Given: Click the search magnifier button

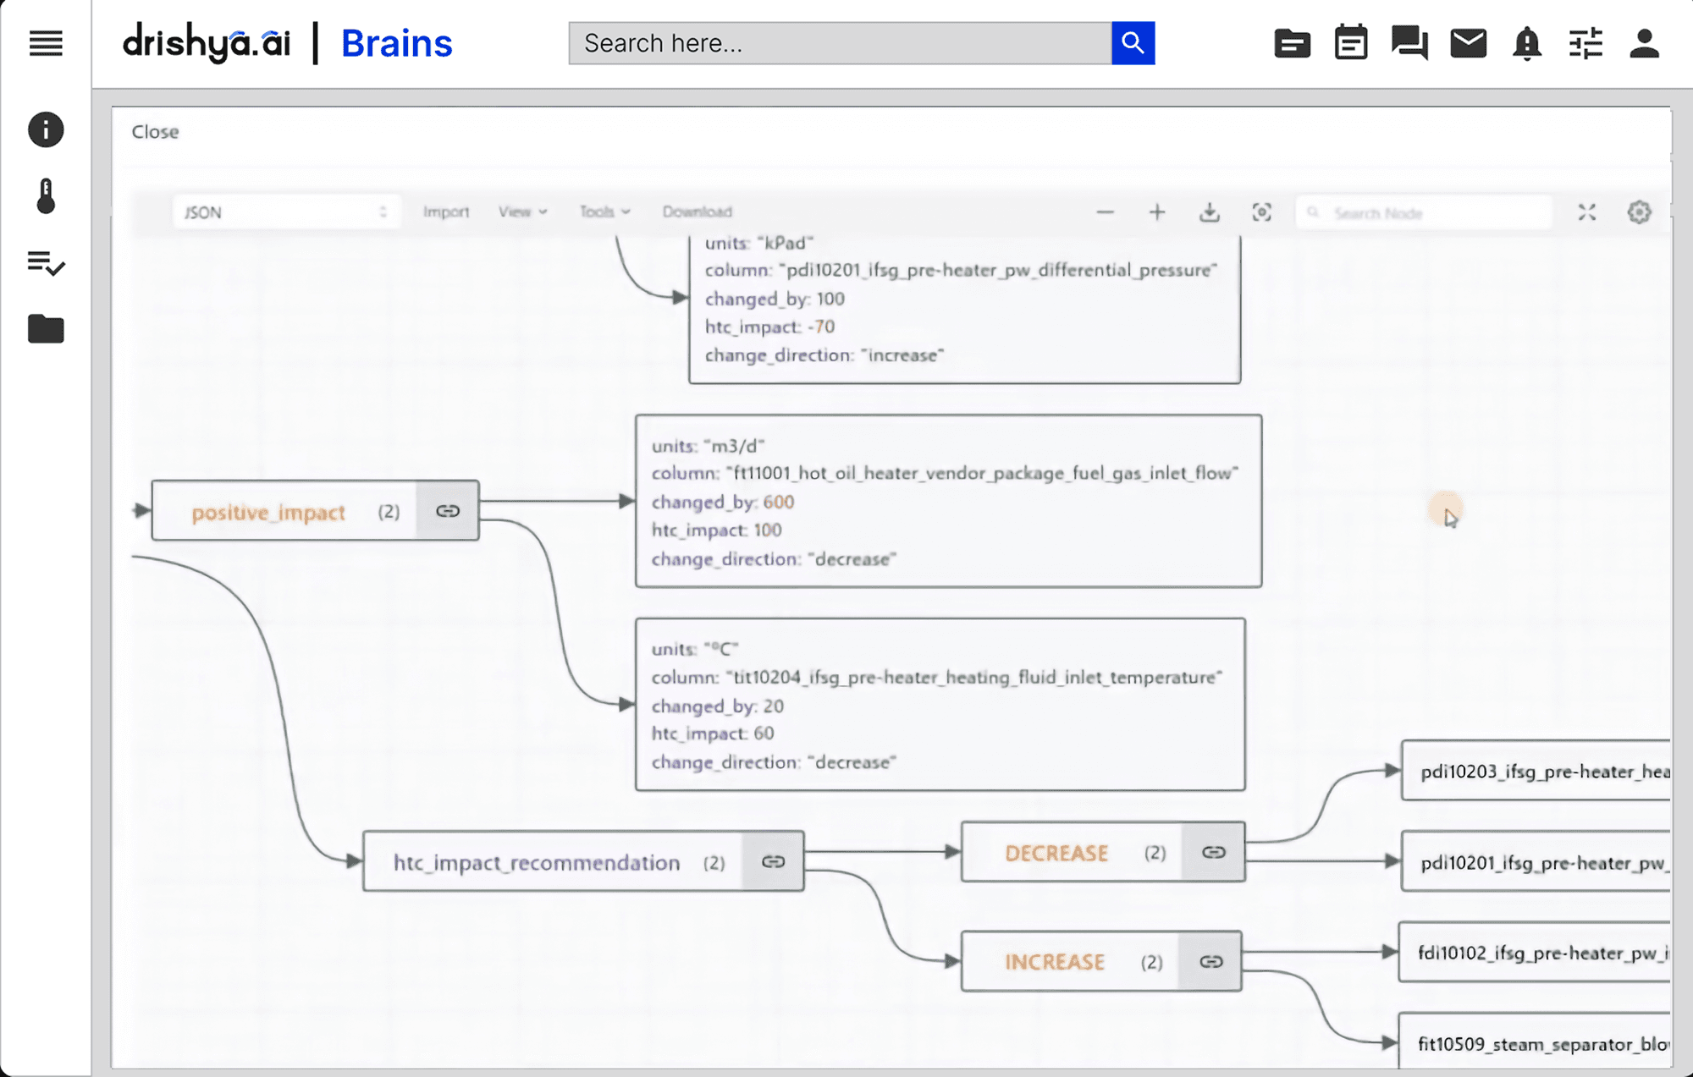Looking at the screenshot, I should point(1133,43).
